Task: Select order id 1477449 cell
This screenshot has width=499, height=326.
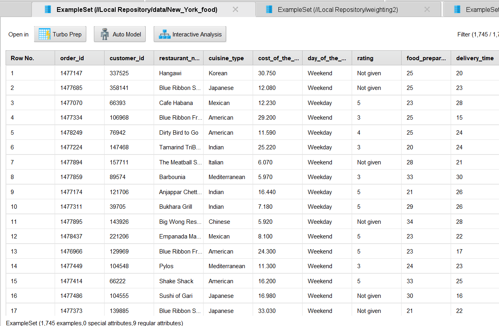Action: [80, 266]
